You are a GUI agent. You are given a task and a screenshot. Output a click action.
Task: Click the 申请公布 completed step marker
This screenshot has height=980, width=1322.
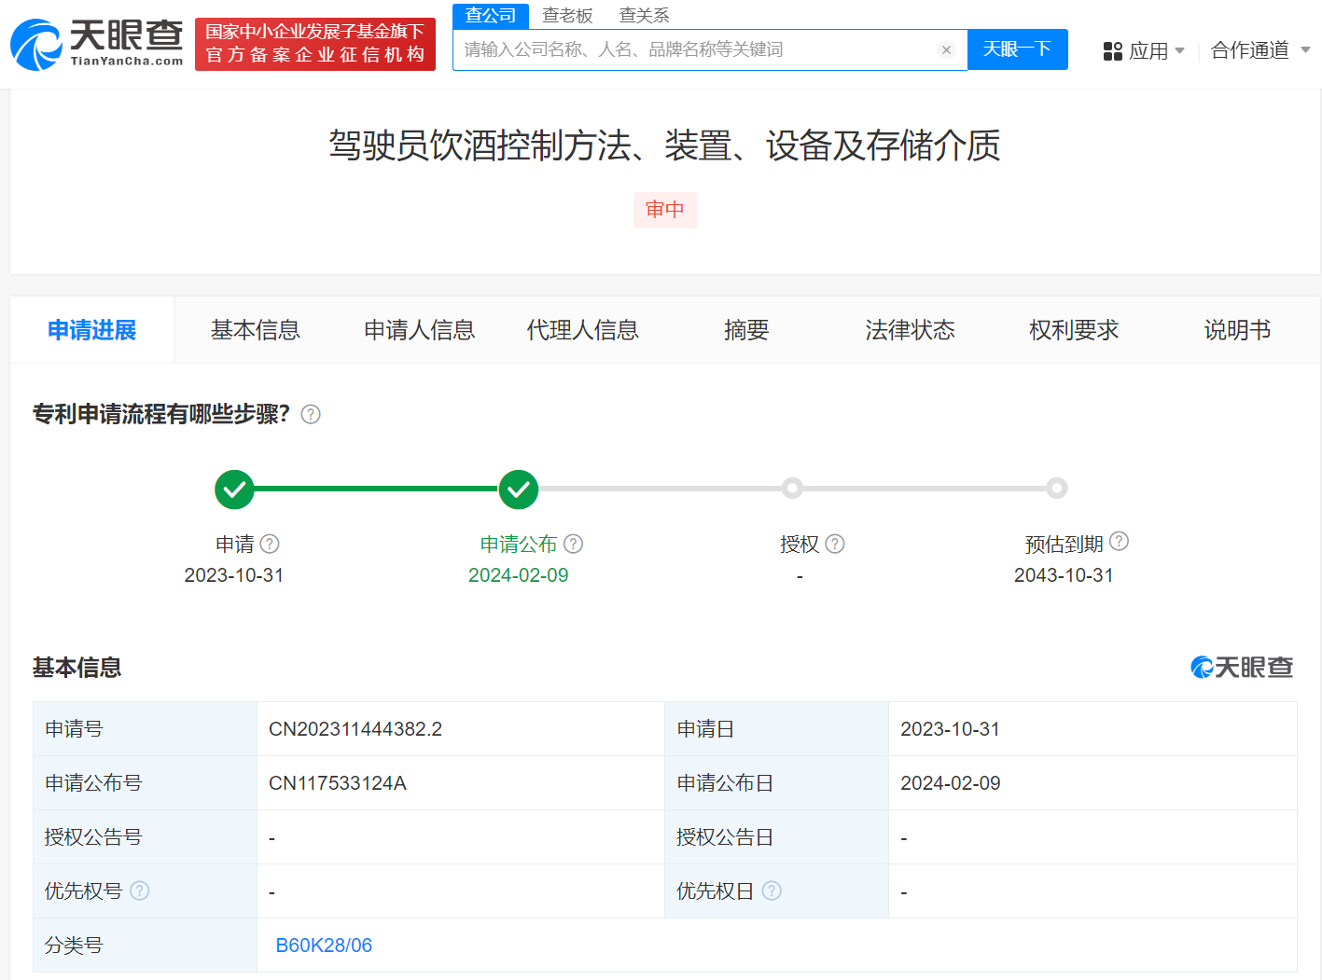pos(518,489)
